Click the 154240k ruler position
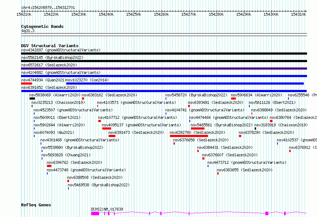Screen dimensions: 317x217 tap(106, 14)
